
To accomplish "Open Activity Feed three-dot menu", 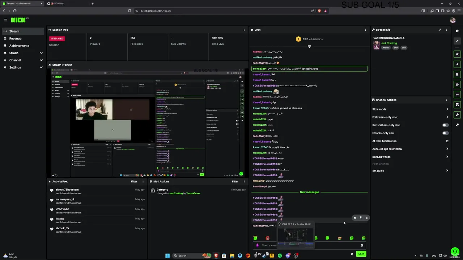I will click(143, 182).
